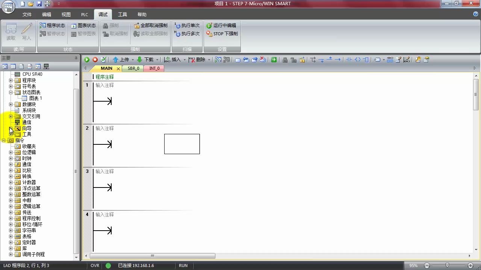Go to the next bookmark icon
Viewport: 481px width, 270px height.
[254, 60]
